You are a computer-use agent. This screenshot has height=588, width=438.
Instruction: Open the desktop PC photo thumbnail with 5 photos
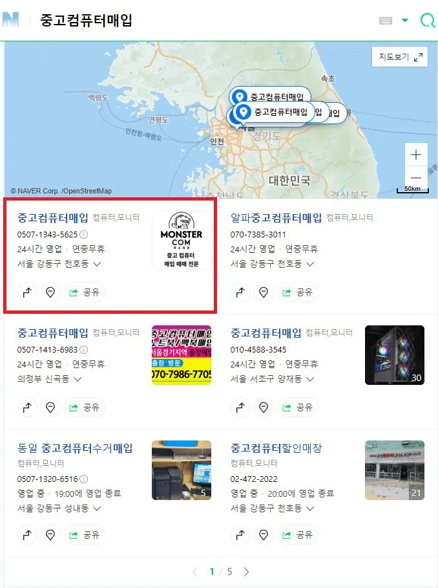click(x=181, y=470)
